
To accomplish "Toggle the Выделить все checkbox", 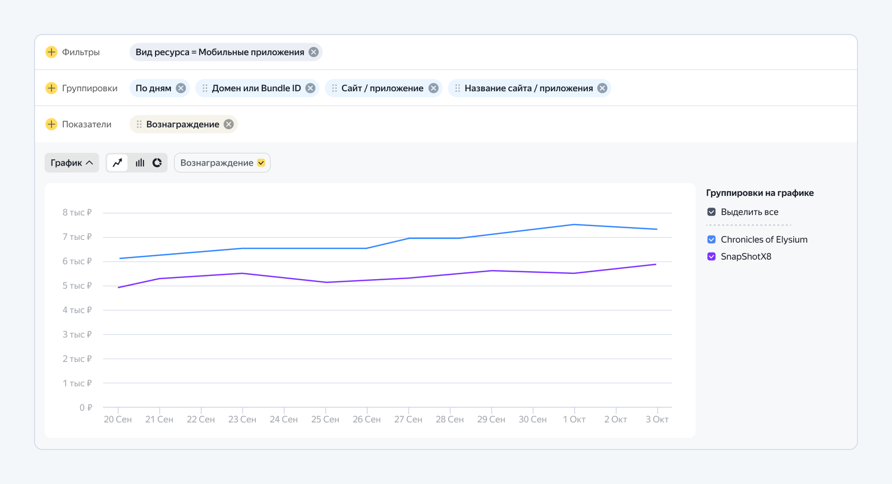I will pyautogui.click(x=711, y=212).
